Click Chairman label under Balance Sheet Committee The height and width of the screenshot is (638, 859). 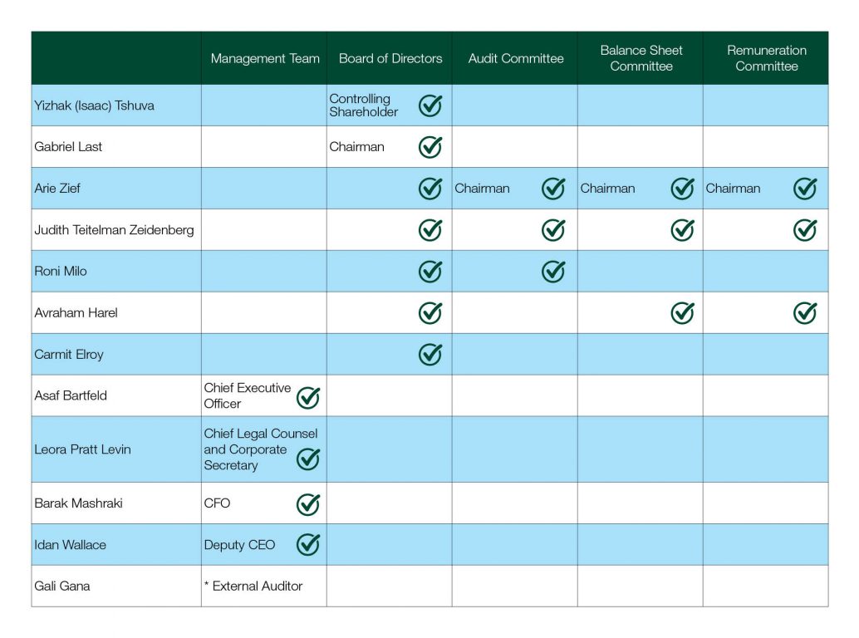point(607,189)
